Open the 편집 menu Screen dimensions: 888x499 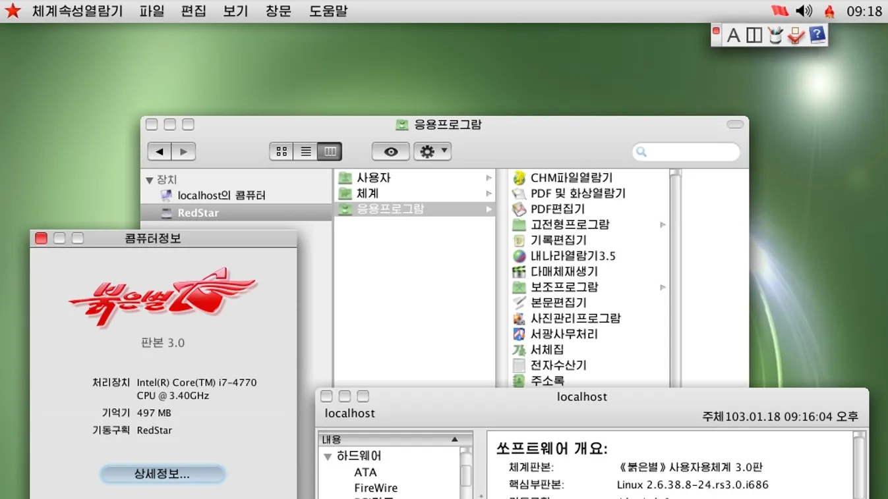click(194, 11)
